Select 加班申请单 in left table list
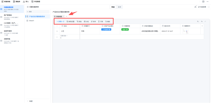This screenshot has width=211, height=103. (x=12, y=33)
